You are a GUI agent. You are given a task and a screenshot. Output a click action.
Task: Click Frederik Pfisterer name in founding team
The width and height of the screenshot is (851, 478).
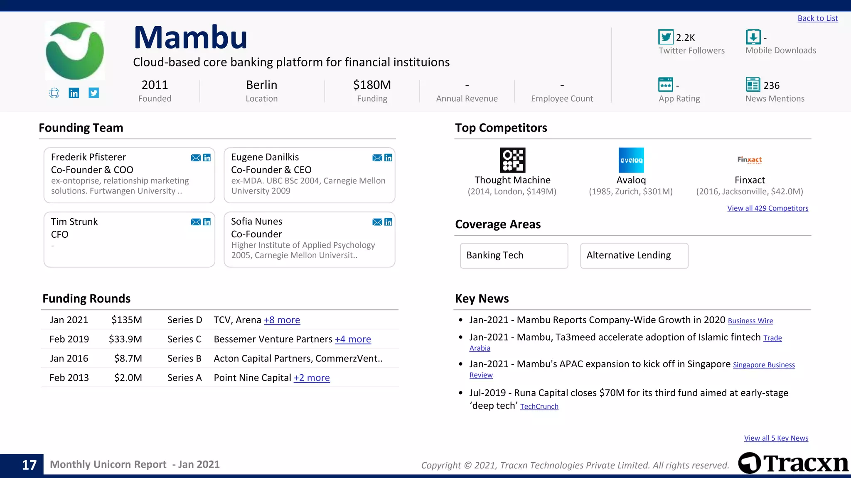[88, 157]
